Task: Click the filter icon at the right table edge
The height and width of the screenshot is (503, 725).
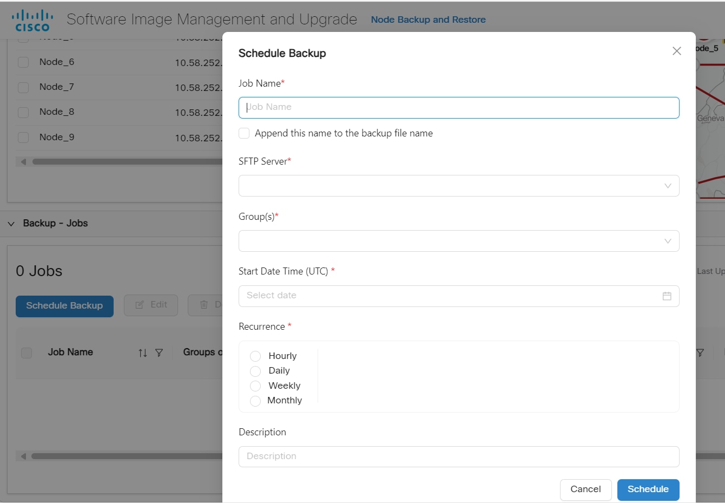Action: (700, 353)
